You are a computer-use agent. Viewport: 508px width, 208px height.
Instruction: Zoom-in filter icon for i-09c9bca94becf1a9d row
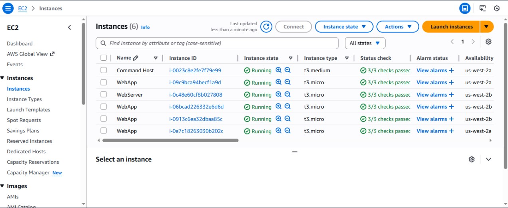click(x=279, y=82)
